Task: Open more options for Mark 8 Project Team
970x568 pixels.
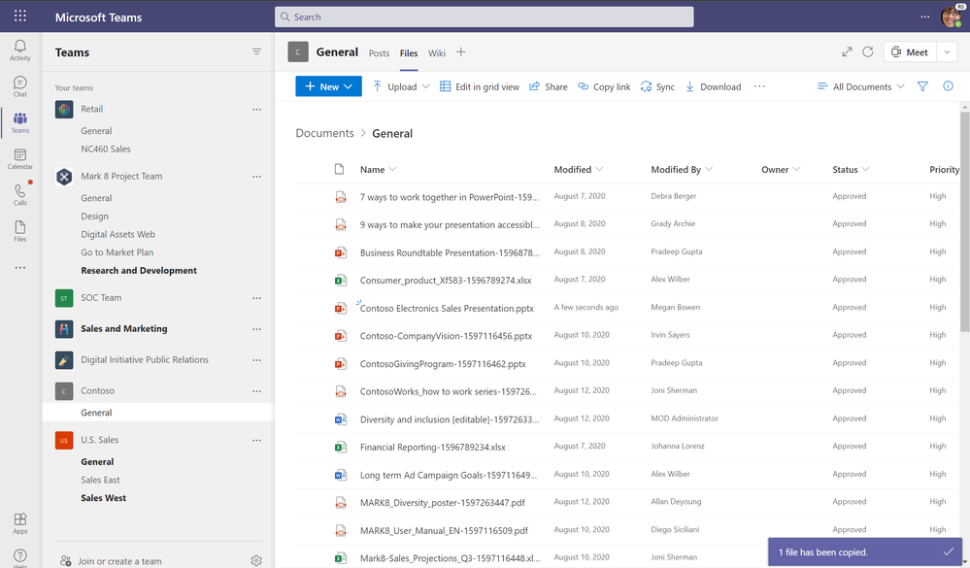Action: pos(256,177)
